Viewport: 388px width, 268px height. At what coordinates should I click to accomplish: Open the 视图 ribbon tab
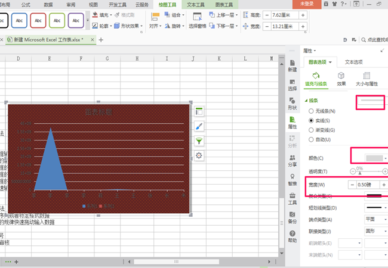(x=93, y=5)
